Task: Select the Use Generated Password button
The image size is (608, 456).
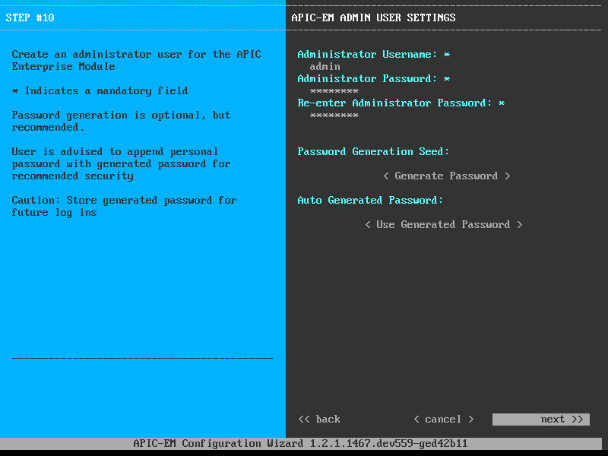Action: click(x=444, y=224)
